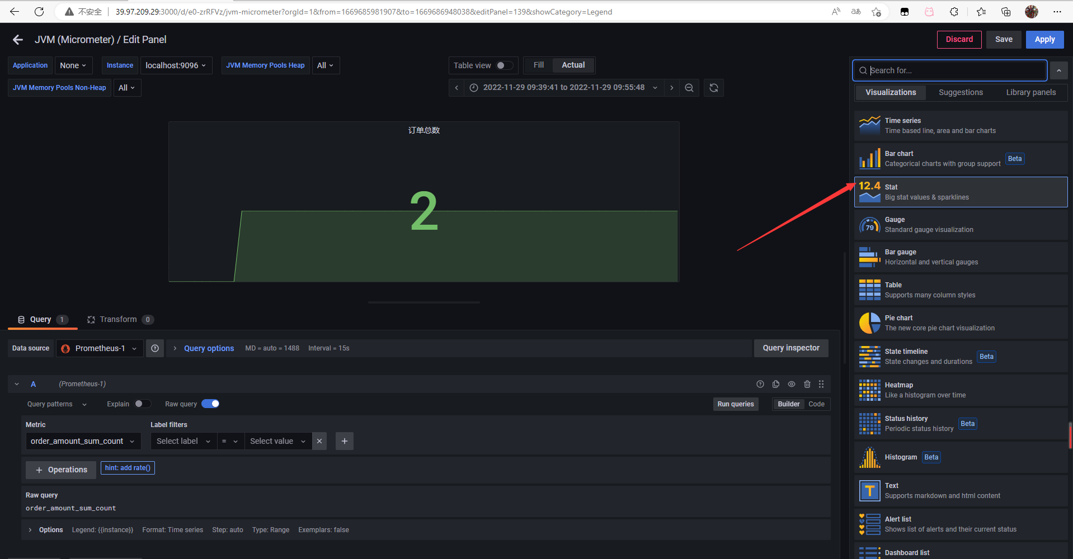Shift time range backward
Viewport: 1073px width, 559px height.
457,88
